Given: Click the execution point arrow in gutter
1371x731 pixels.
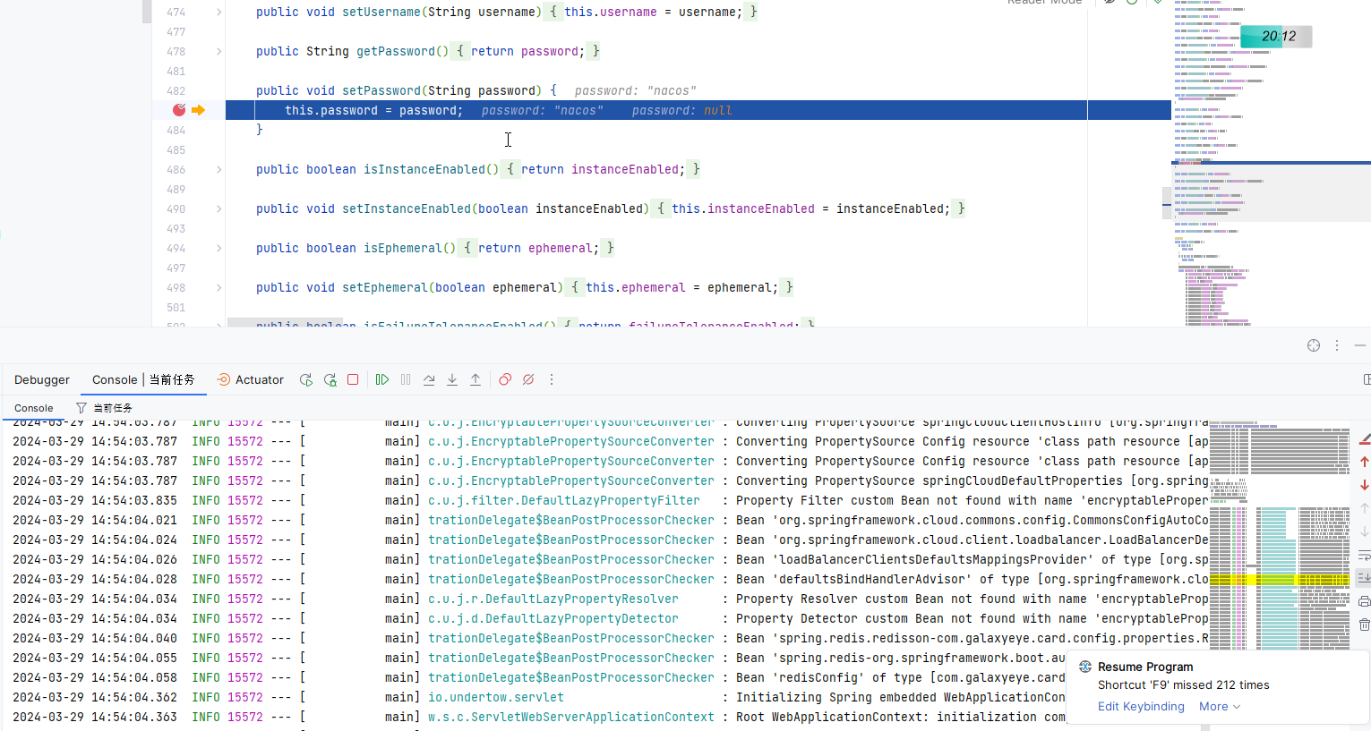Looking at the screenshot, I should tap(198, 110).
